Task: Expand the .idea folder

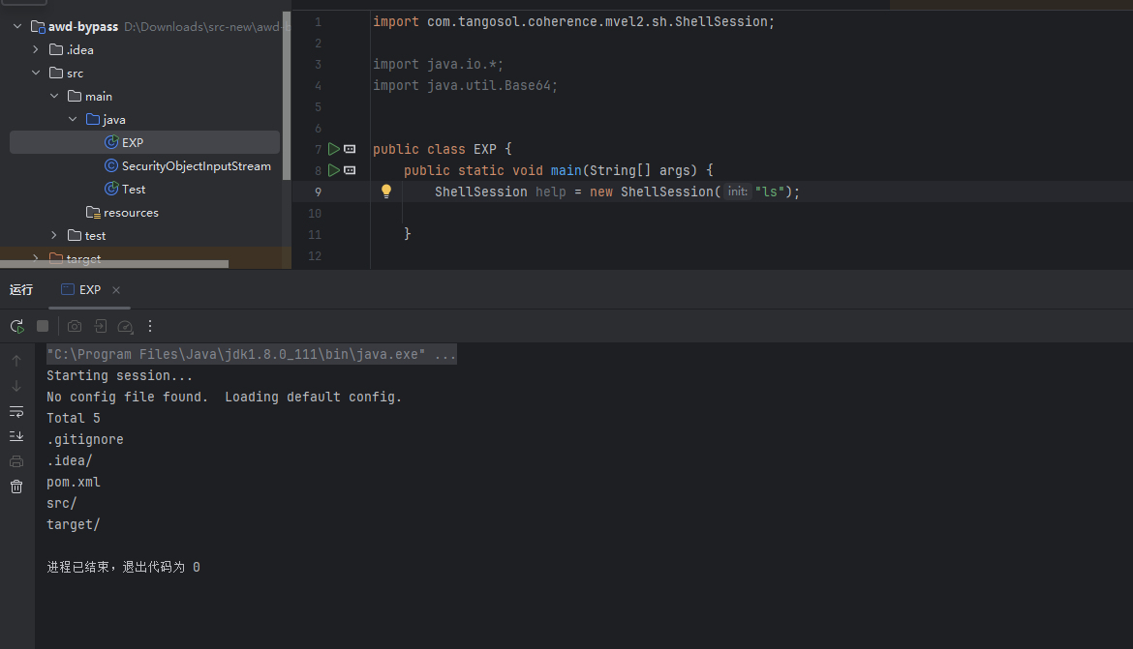Action: tap(37, 49)
